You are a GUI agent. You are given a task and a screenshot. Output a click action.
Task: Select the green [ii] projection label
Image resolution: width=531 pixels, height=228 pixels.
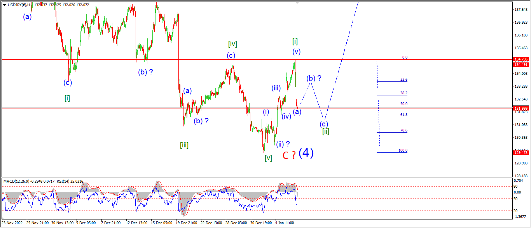coord(326,131)
